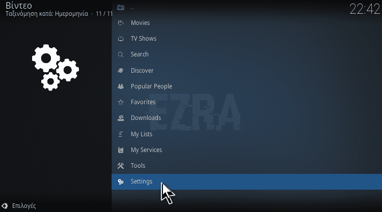
Task: Click the Favorites star icon
Action: [121, 102]
